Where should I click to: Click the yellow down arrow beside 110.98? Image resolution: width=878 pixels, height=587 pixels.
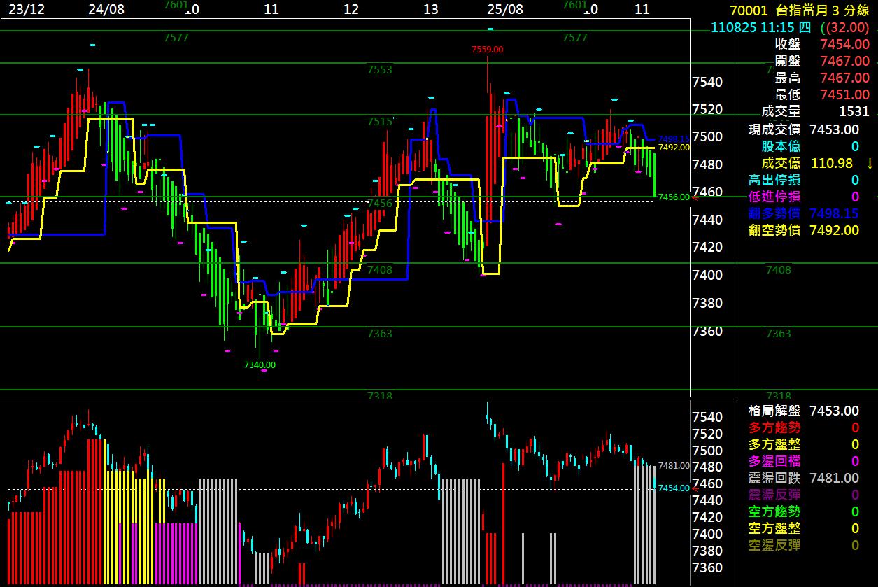pyautogui.click(x=870, y=163)
